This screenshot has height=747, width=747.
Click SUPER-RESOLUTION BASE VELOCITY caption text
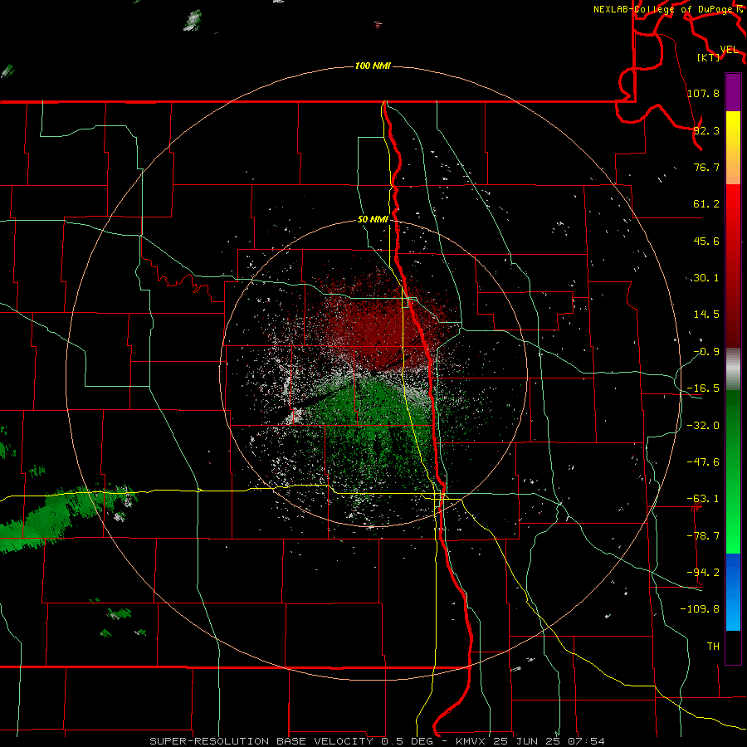tap(261, 741)
